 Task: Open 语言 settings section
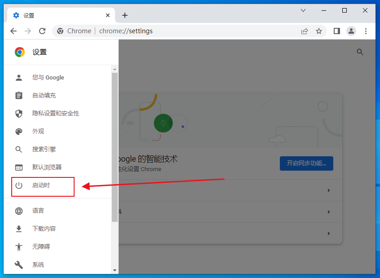[57, 211]
